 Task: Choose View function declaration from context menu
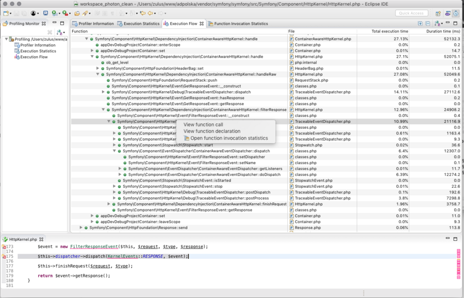point(212,131)
